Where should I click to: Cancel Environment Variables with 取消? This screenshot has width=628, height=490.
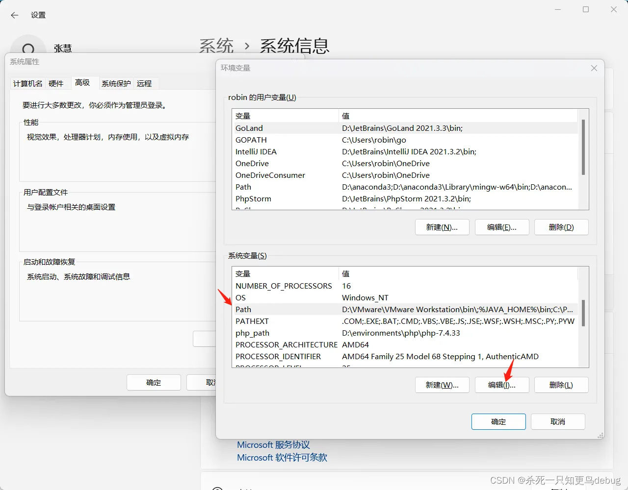click(558, 422)
